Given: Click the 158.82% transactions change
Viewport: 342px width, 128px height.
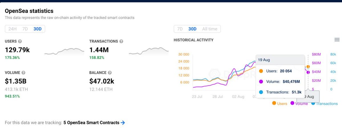Looking at the screenshot, I should tap(97, 58).
